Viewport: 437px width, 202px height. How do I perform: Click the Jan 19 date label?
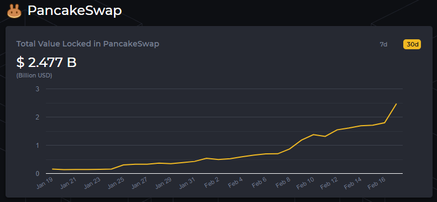point(45,183)
